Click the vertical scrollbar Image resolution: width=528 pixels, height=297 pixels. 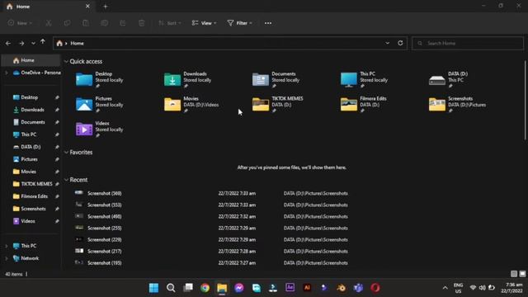(525, 101)
